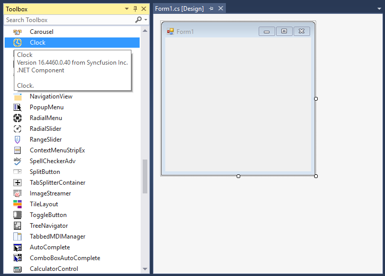This screenshot has width=385, height=276.
Task: Pin the Form1.cs [Design] tab
Action: click(211, 9)
